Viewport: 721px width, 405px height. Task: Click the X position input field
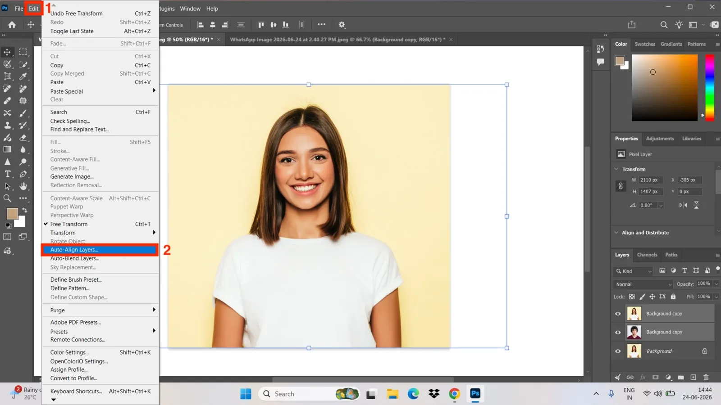pos(690,180)
